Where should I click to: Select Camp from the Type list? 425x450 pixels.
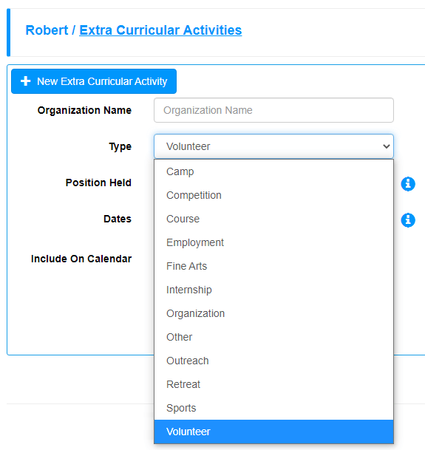point(273,171)
